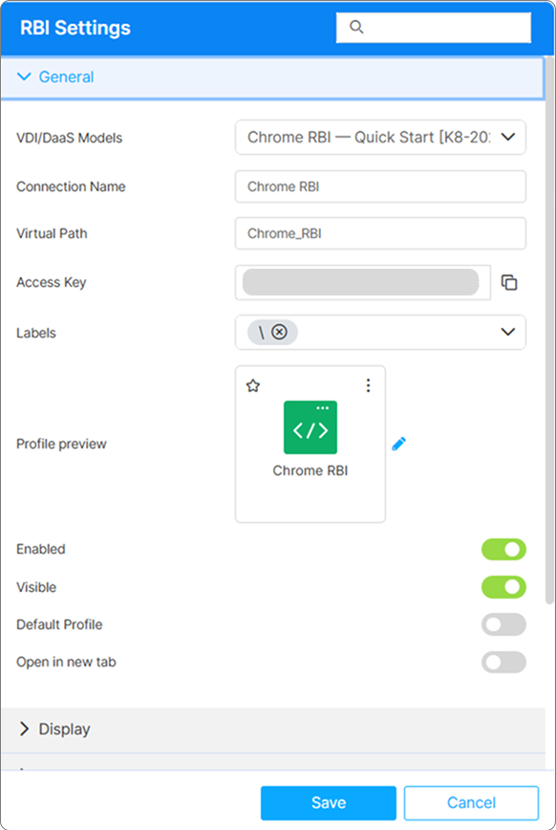Toggle the Enabled switch off
Viewport: 556px width, 830px height.
[503, 550]
